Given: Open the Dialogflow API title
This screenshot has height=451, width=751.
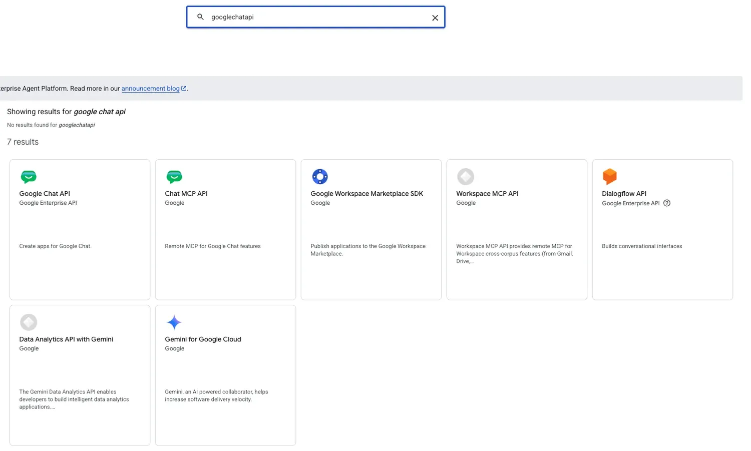Looking at the screenshot, I should point(624,194).
